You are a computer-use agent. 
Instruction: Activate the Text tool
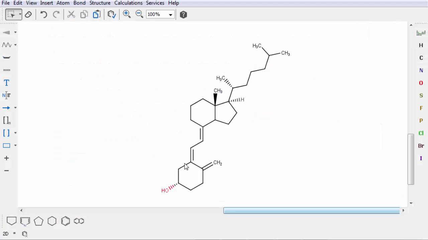tap(6, 83)
